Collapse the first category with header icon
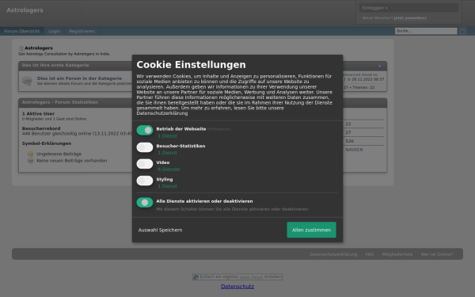The width and height of the screenshot is (475, 297). pos(379,66)
